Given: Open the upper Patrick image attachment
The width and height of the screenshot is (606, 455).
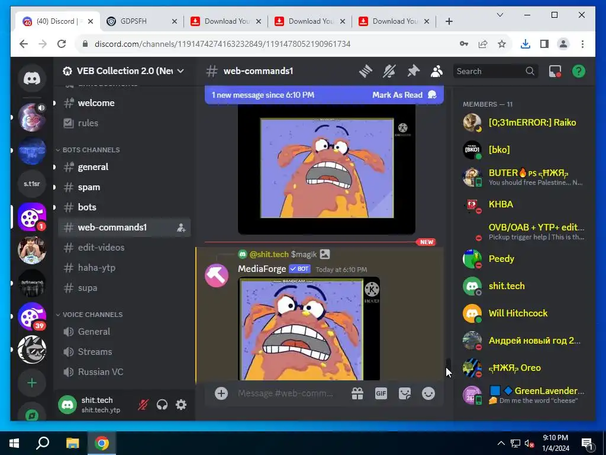Looking at the screenshot, I should click(x=327, y=169).
